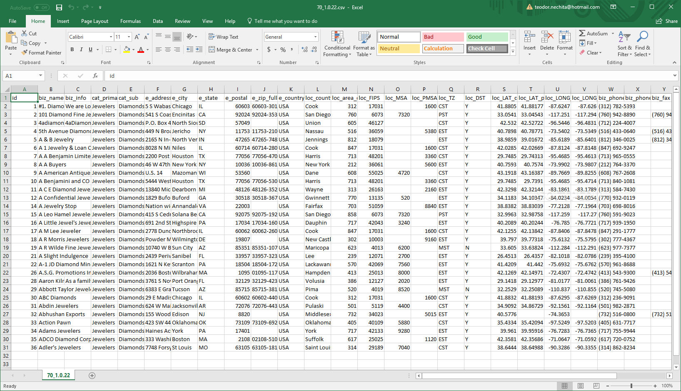Open the Name Box dropdown
Image resolution: width=681 pixels, height=391 pixels.
(40, 76)
